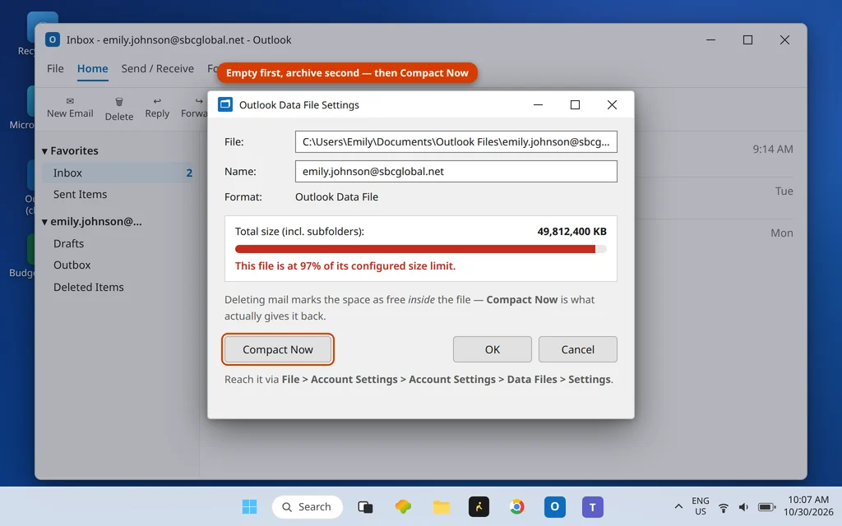Screen dimensions: 842x526
Task: Close the Outlook Data File Settings dialog
Action: tap(612, 104)
